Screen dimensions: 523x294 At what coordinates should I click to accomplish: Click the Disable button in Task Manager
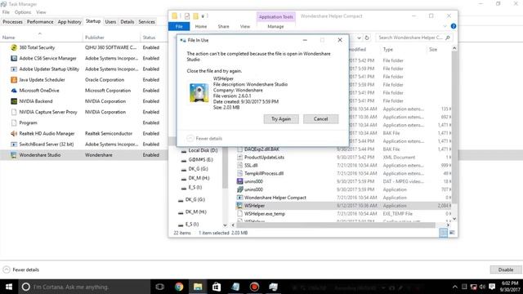pyautogui.click(x=506, y=269)
